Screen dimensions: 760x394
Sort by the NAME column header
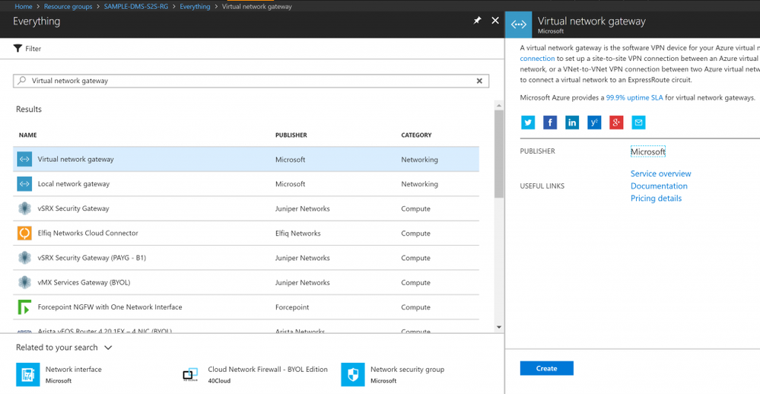27,135
